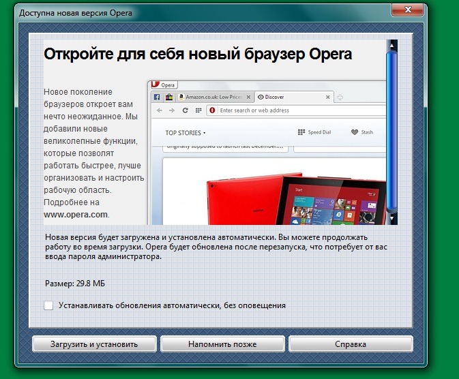Click scrollbar down arrow in preview
Viewport: 459px width, 379px height.
[391, 218]
